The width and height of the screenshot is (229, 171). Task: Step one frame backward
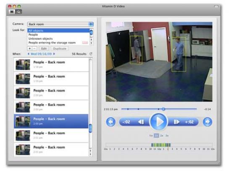(x=141, y=122)
